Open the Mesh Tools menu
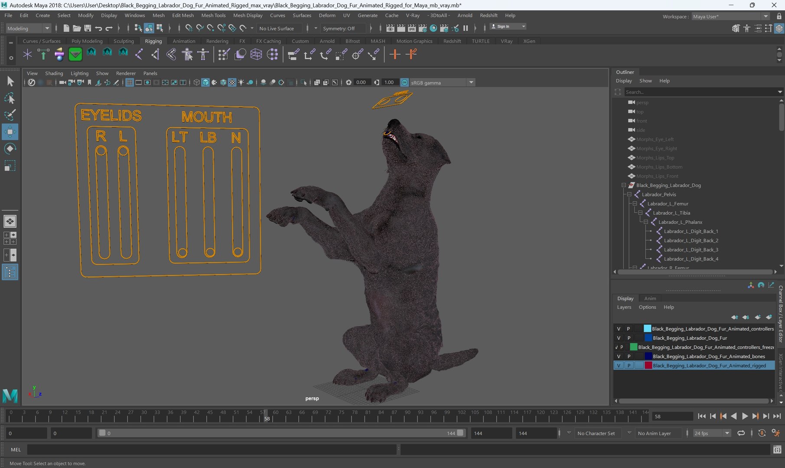Image resolution: width=785 pixels, height=468 pixels. [x=213, y=15]
